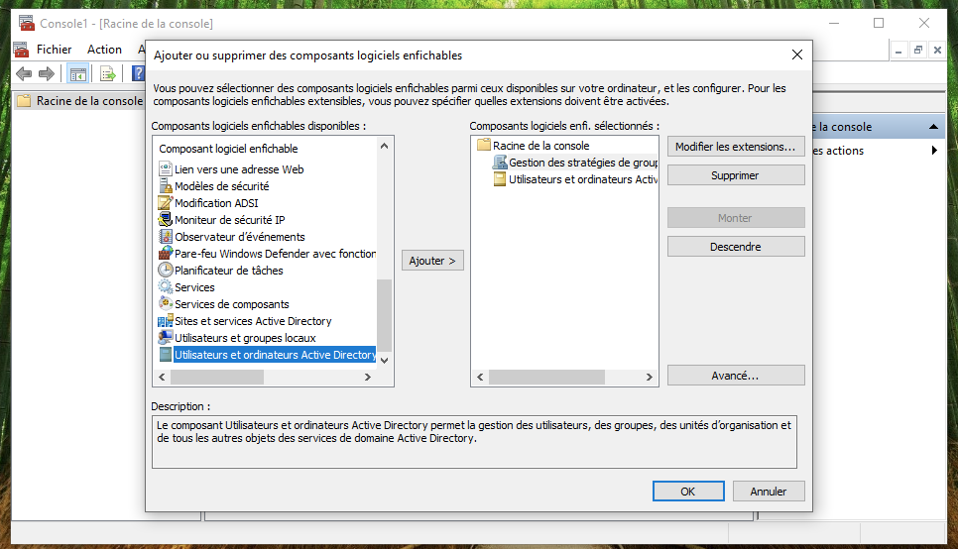This screenshot has width=958, height=549.
Task: Select Sites et services Active Directory
Action: (253, 321)
